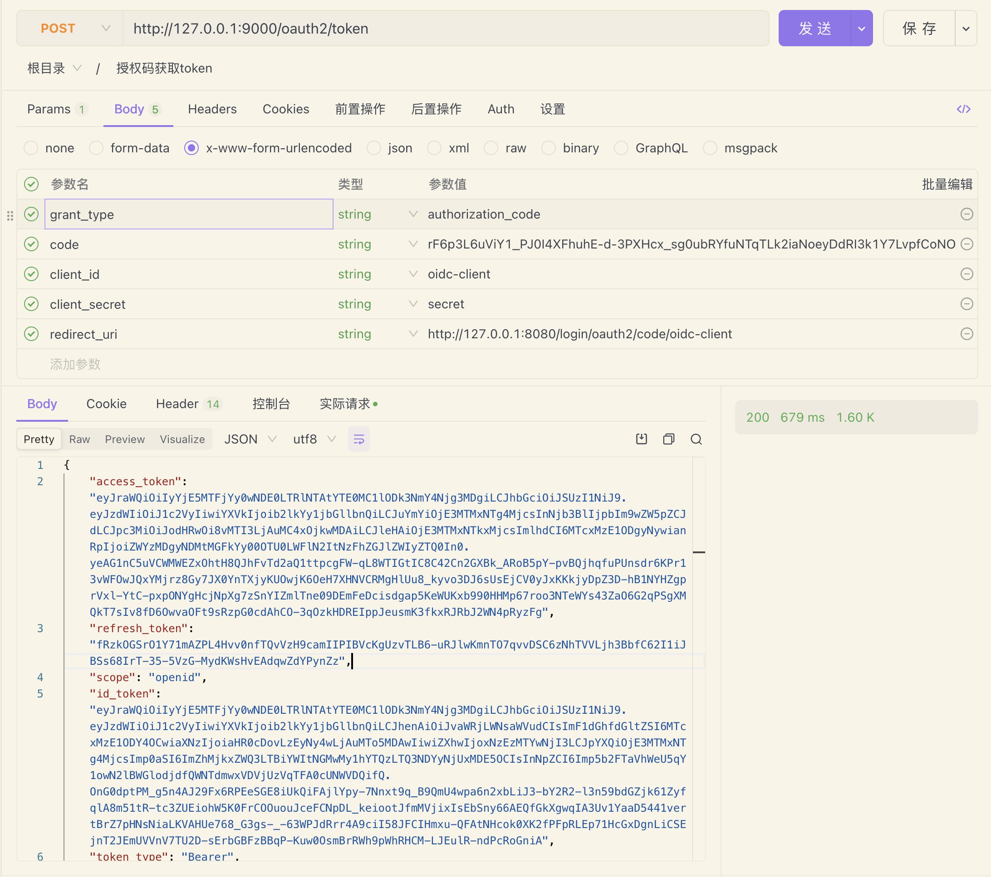Open the 实际请求 tab
Image resolution: width=991 pixels, height=877 pixels.
pos(348,404)
